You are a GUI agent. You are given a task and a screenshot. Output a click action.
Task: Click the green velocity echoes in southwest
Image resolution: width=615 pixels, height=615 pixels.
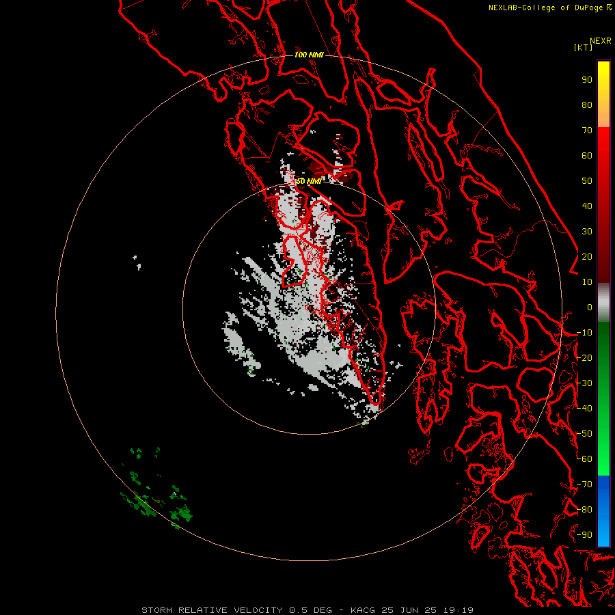[x=157, y=490]
